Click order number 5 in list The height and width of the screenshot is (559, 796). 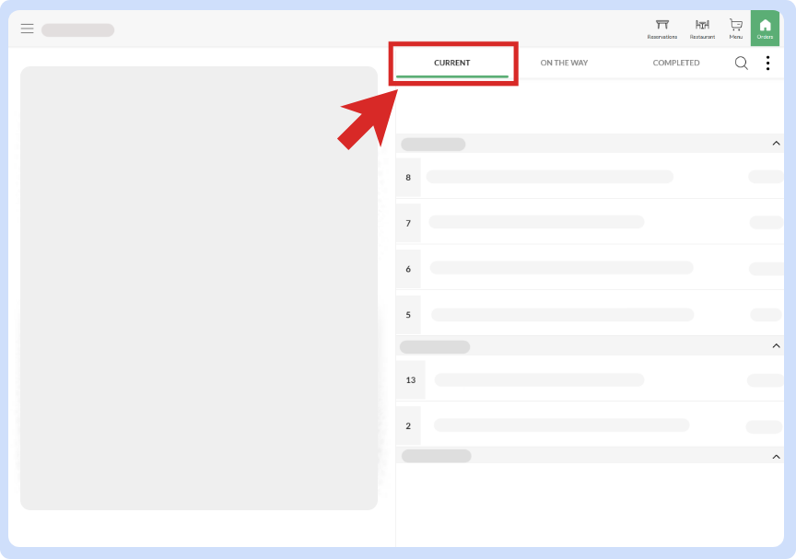point(408,315)
